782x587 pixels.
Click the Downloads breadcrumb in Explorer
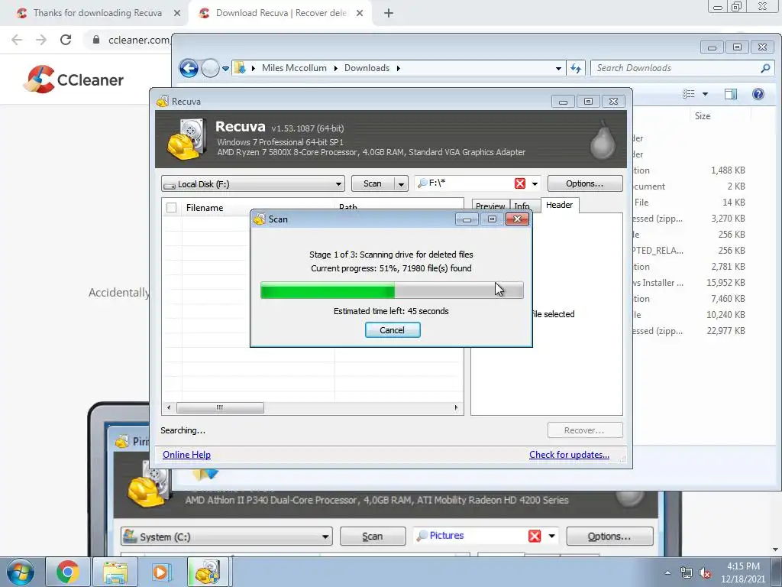(x=367, y=68)
